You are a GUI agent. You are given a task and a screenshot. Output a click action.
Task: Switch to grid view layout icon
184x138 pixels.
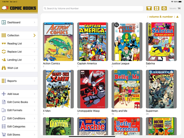point(157,8)
